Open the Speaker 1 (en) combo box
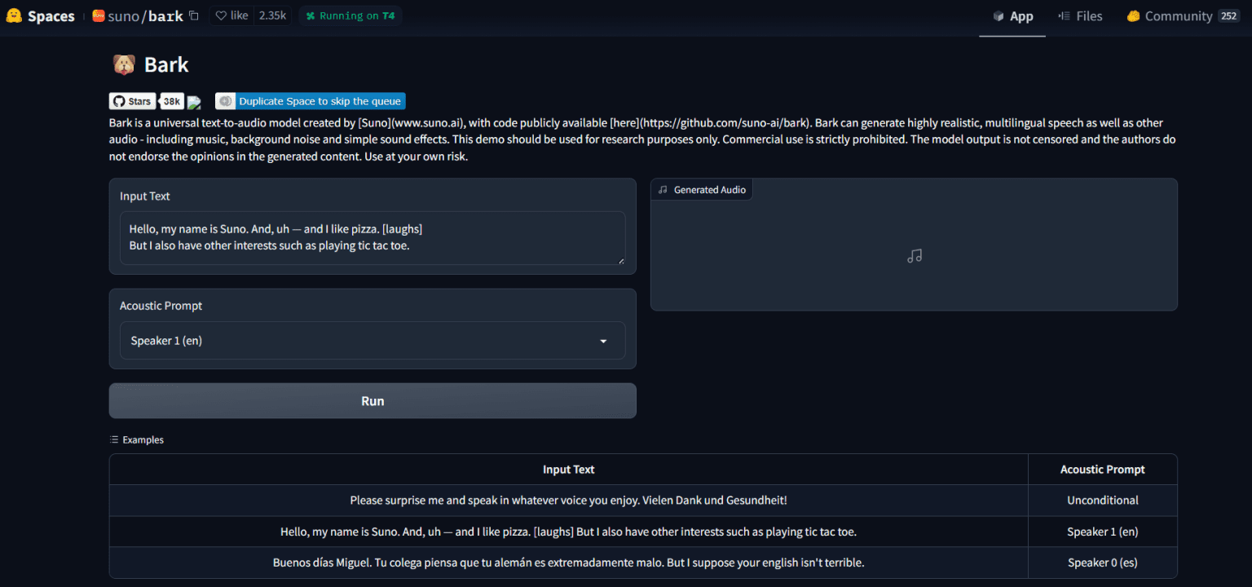Viewport: 1252px width, 587px height. tap(359, 341)
